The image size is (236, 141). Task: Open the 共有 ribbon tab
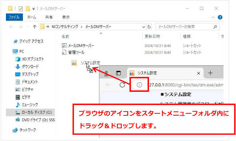tap(49, 17)
